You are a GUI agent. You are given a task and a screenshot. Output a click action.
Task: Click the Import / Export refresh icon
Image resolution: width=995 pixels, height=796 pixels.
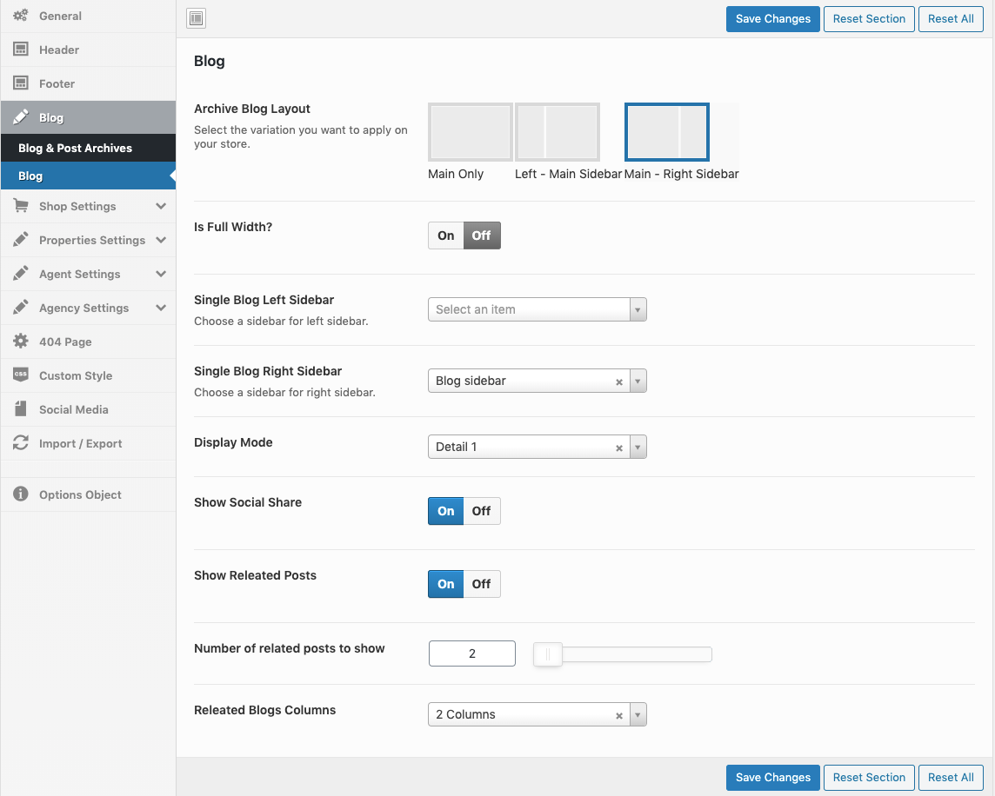(x=21, y=443)
